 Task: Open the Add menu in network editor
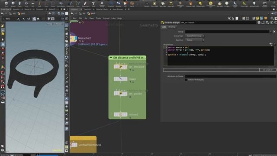pos(74,18)
